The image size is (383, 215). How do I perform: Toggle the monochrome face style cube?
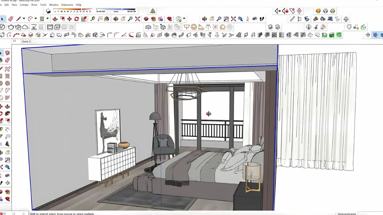click(x=332, y=11)
